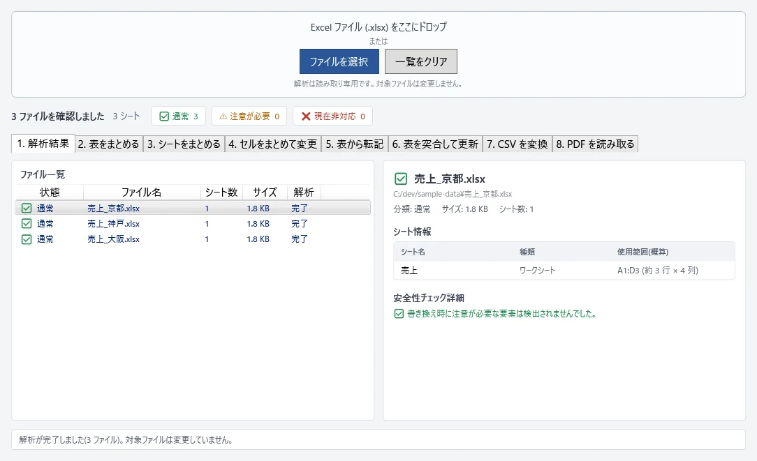
Task: Click the red X icon in the 現在非対応 chip
Action: tap(306, 116)
